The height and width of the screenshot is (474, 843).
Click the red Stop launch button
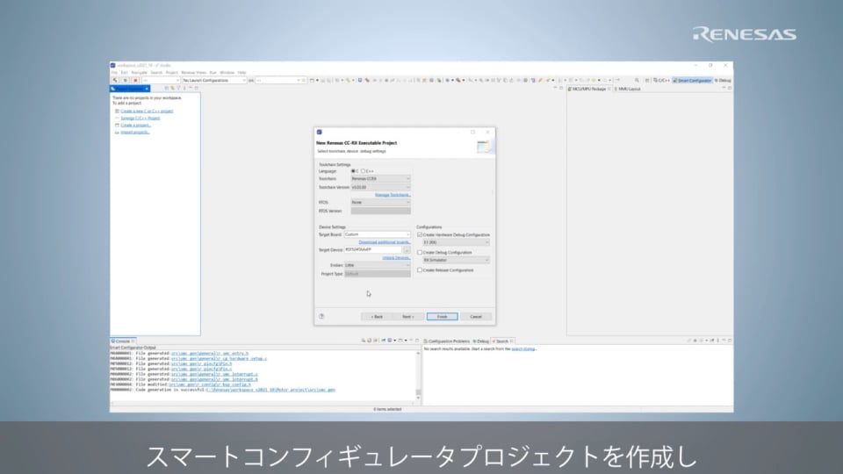point(135,80)
